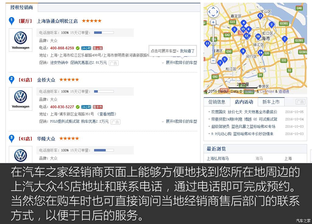The width and height of the screenshot is (312, 224).
Task: Select map marker 7
Action: 285,39
